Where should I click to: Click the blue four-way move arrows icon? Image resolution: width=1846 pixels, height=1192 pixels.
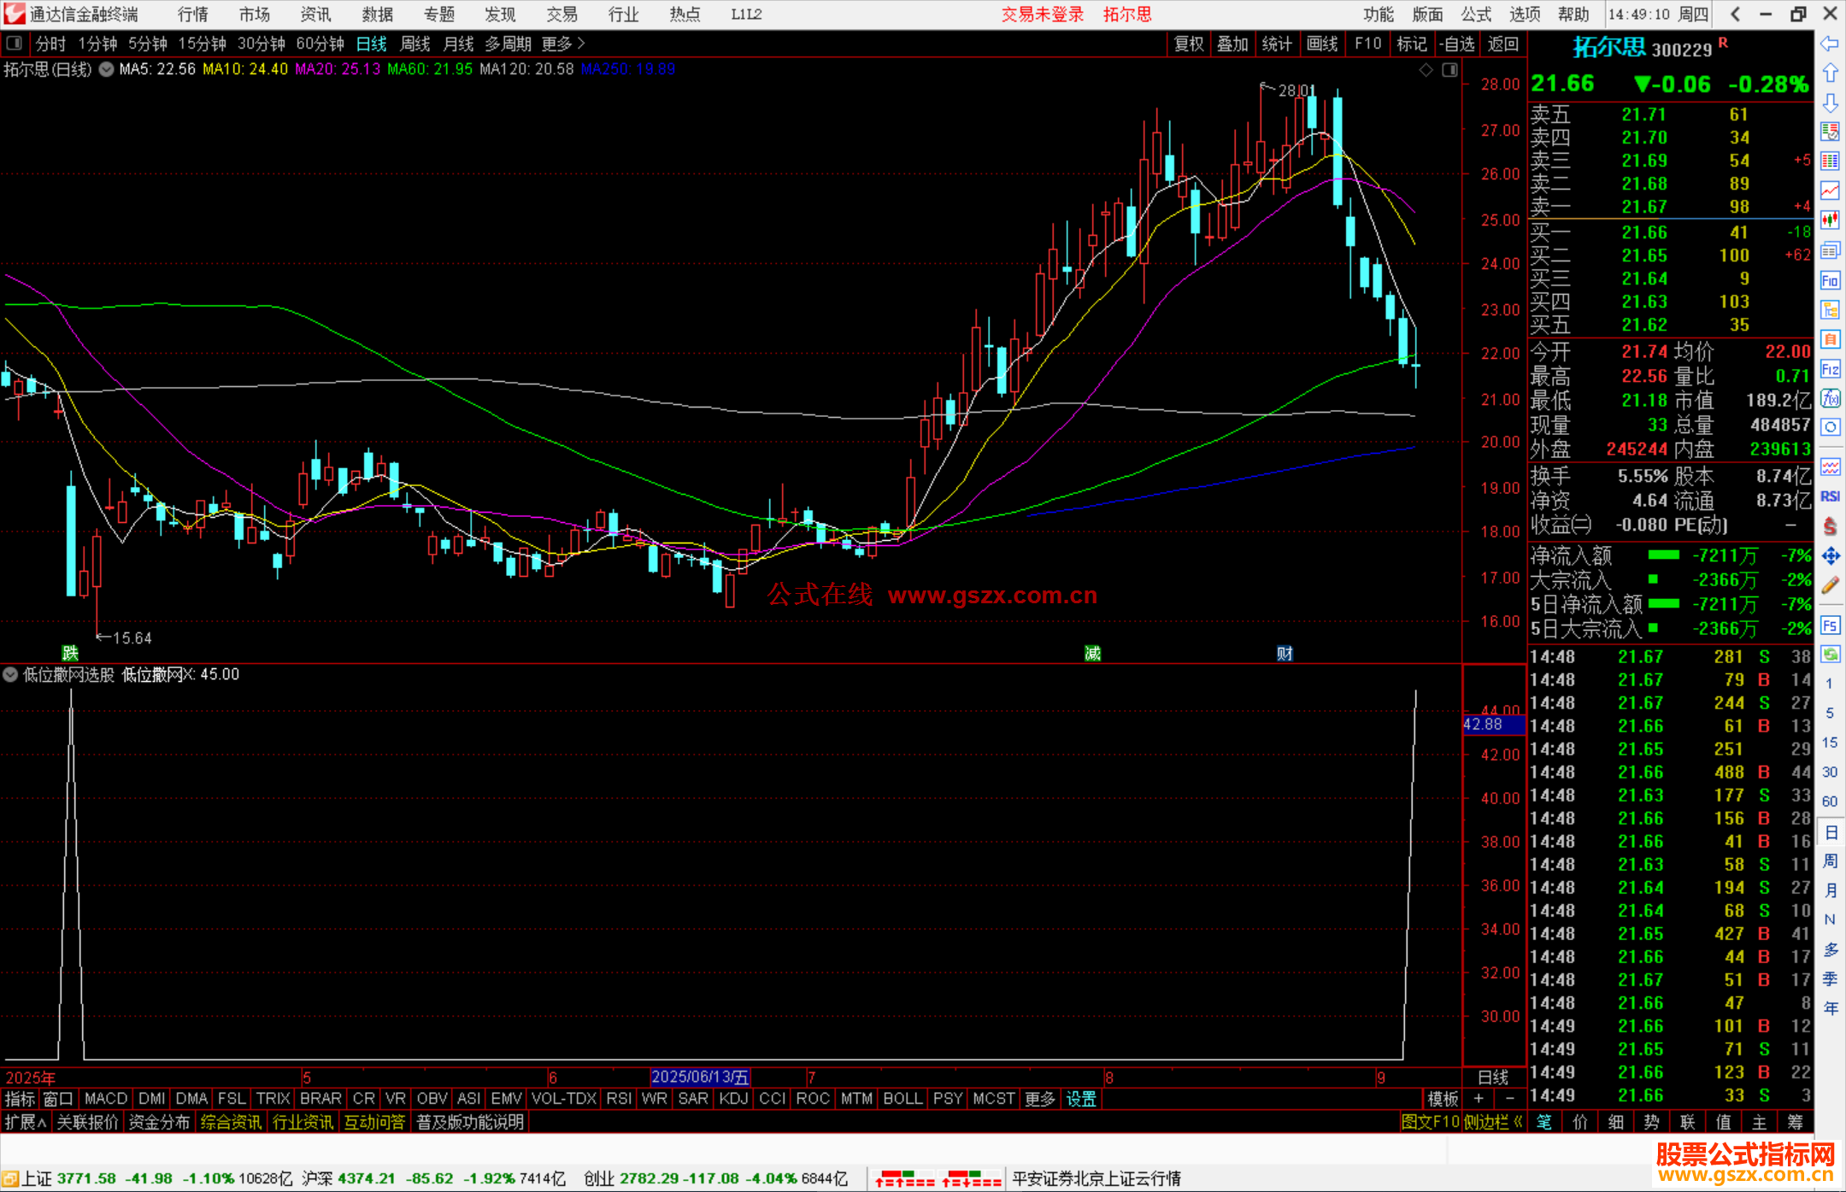1830,556
